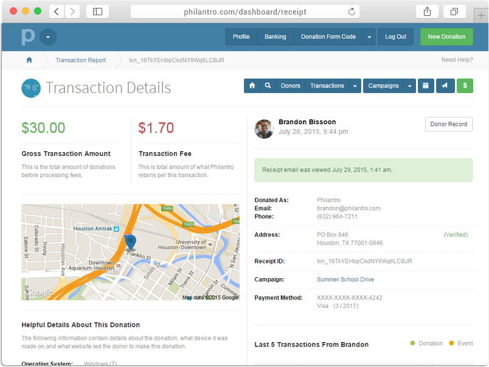Go forward with the browser forward arrow
489x367 pixels.
(x=72, y=12)
